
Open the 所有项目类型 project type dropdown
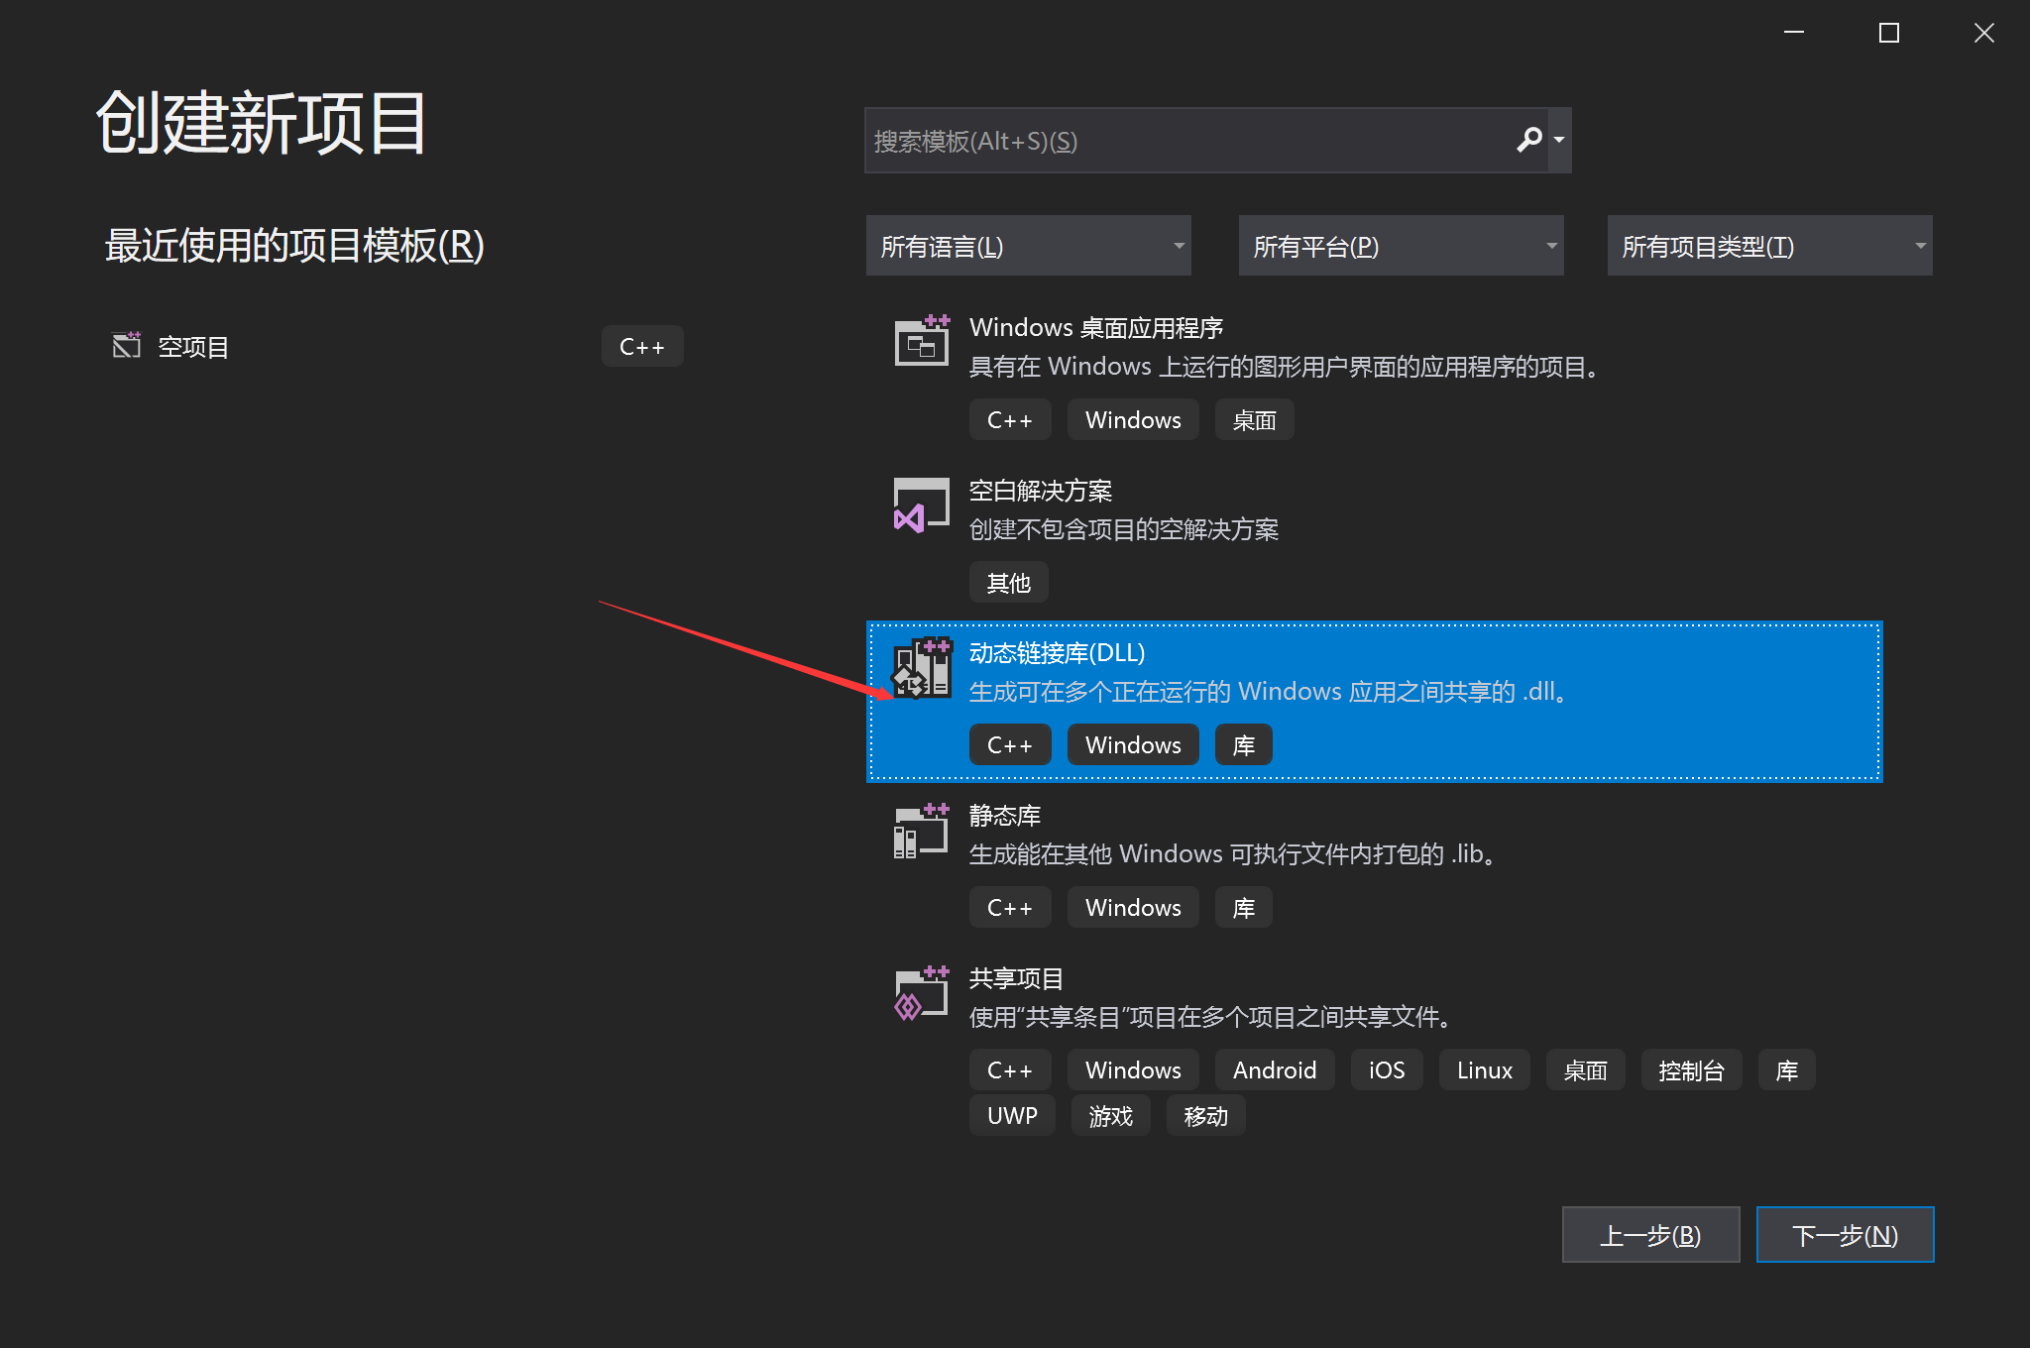coord(1769,246)
